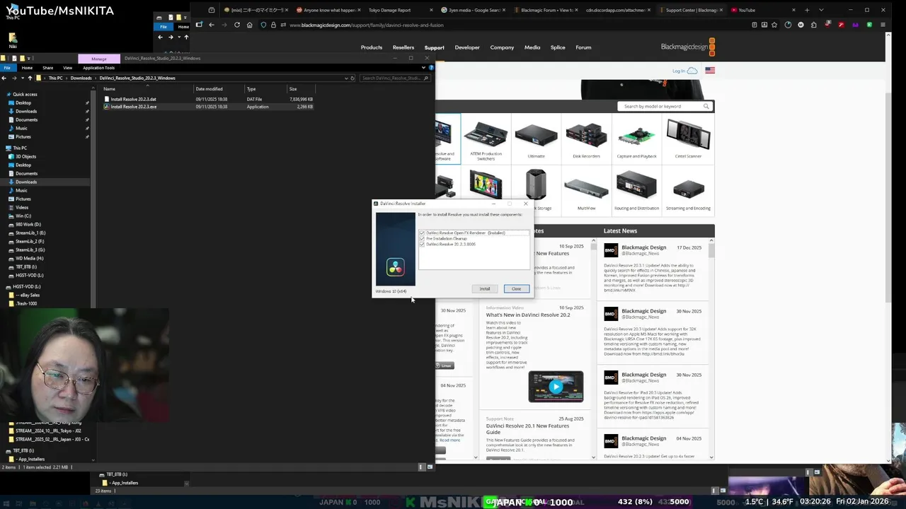Select ATEM Production Switchers product category
The image size is (906, 509).
pos(486,140)
